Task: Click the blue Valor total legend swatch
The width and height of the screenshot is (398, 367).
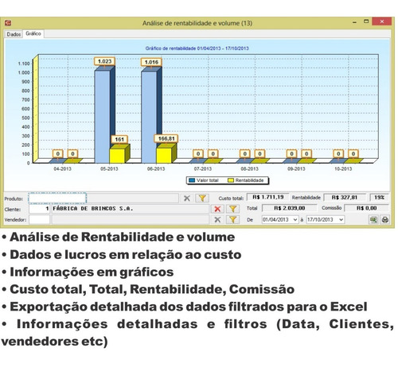Action: pos(192,180)
